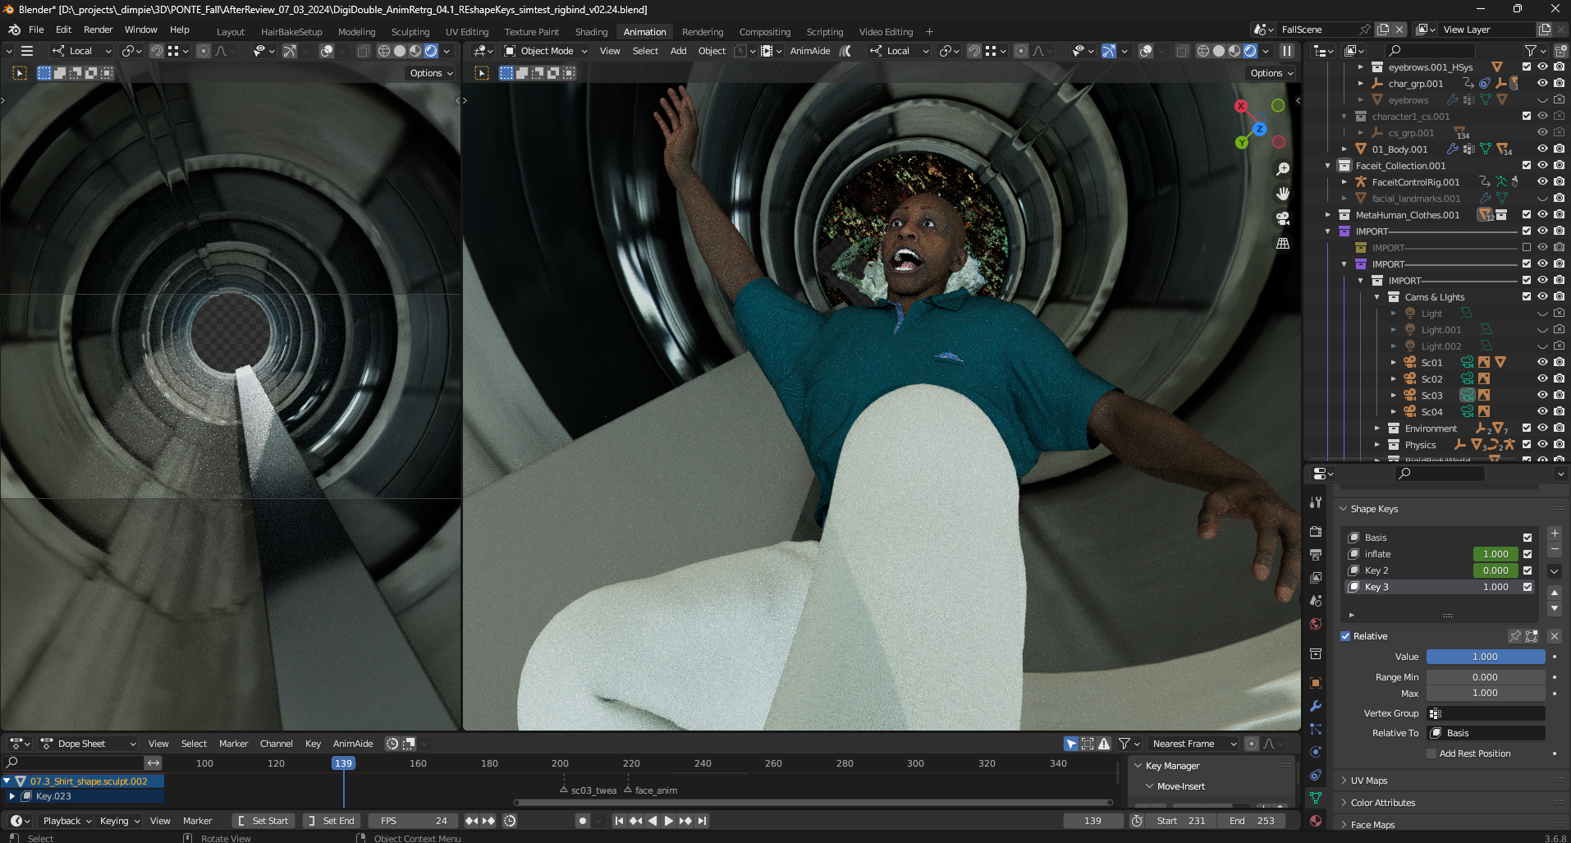Expand the UV Maps panel
The width and height of the screenshot is (1571, 843).
[x=1369, y=781]
